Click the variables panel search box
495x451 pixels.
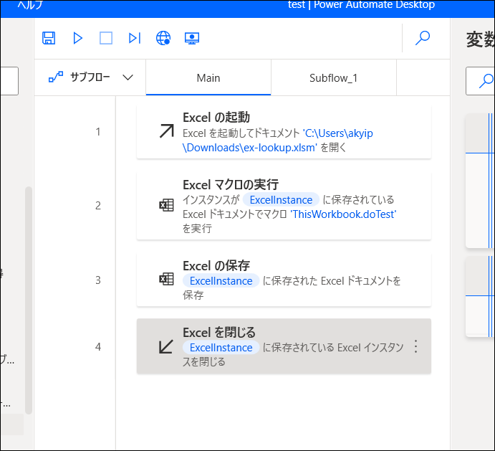coord(480,81)
